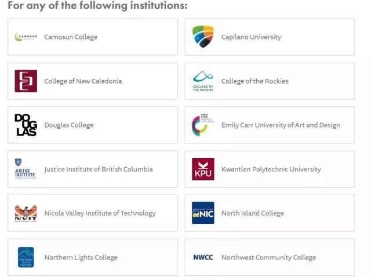Select the Douglas College black logo
This screenshot has height=277, width=371.
[26, 125]
